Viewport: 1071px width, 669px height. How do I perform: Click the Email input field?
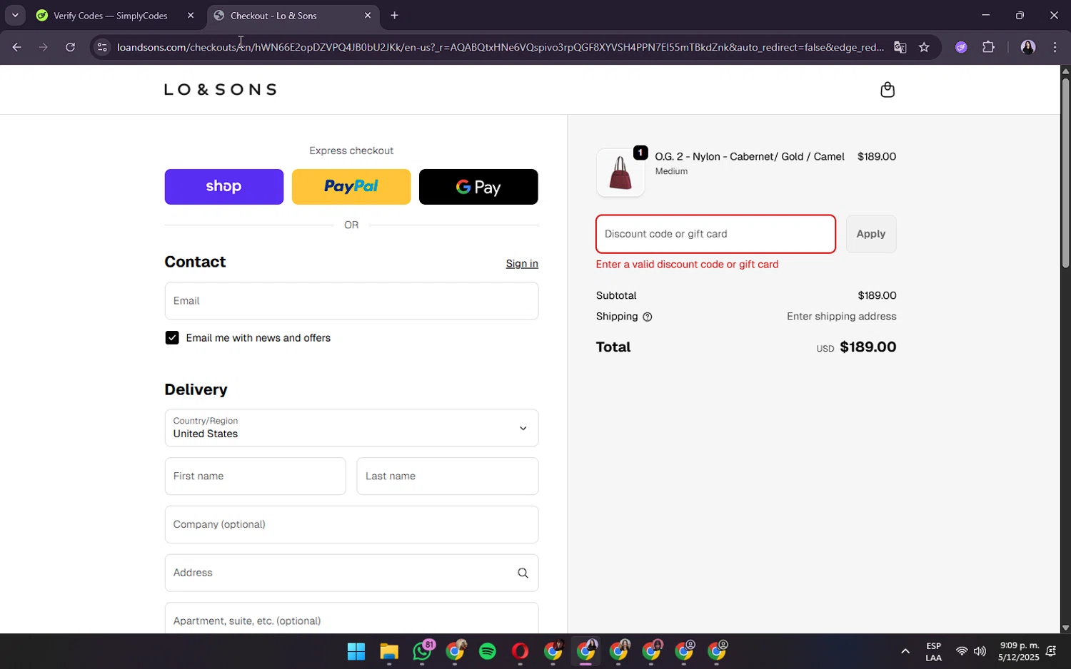click(x=351, y=301)
